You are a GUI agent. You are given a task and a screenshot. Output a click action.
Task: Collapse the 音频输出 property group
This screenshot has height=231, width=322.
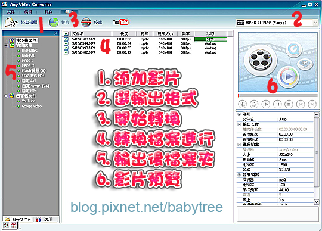click(239, 175)
